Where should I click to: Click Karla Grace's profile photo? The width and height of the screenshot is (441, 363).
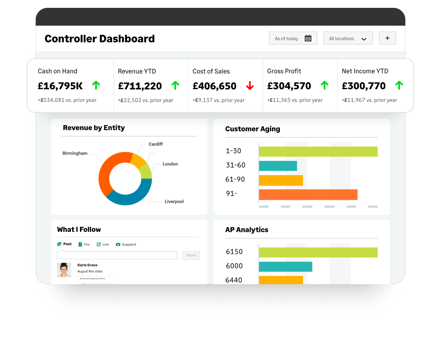coord(64,270)
